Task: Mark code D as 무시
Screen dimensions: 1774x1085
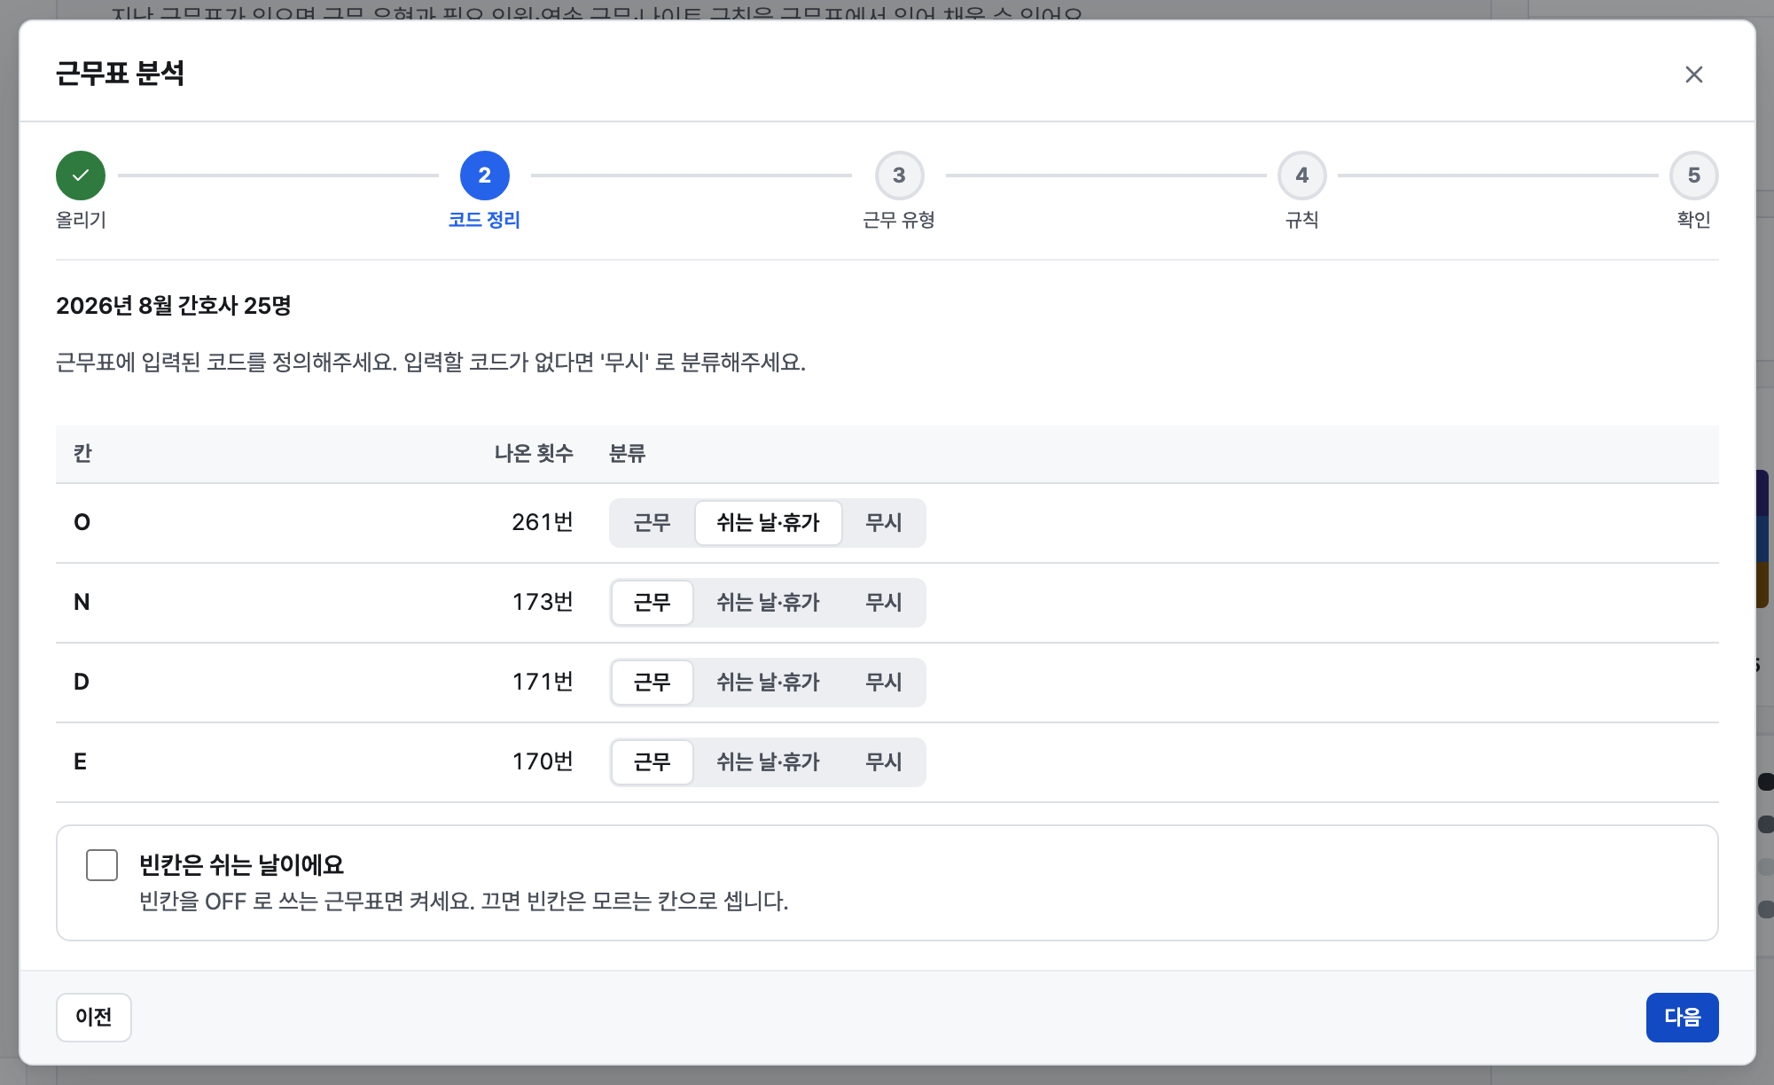Action: [x=883, y=683]
